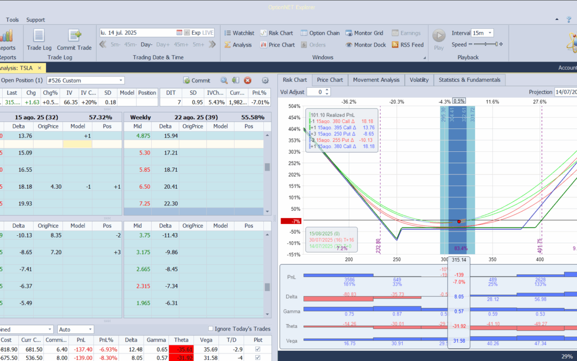Collapse the ribbon with the up arrow
The height and width of the screenshot is (361, 577).
557,20
